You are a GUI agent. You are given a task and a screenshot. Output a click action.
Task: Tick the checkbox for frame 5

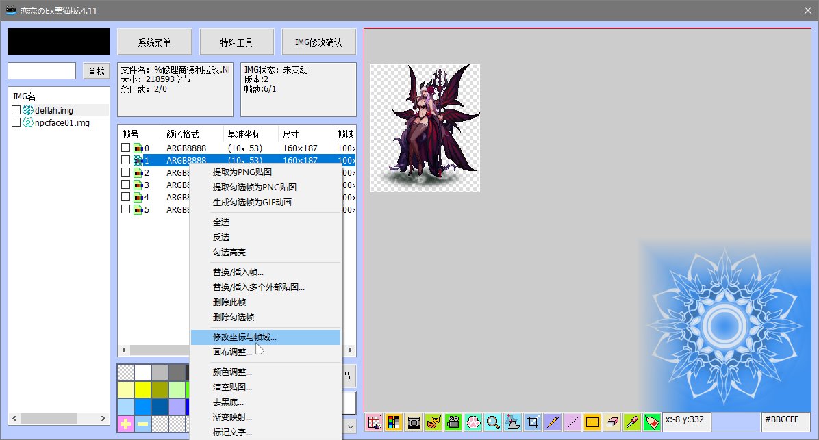(125, 209)
